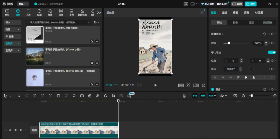Open the 智能包装 smart packaging tab
The image size is (280, 139).
coord(82,13)
